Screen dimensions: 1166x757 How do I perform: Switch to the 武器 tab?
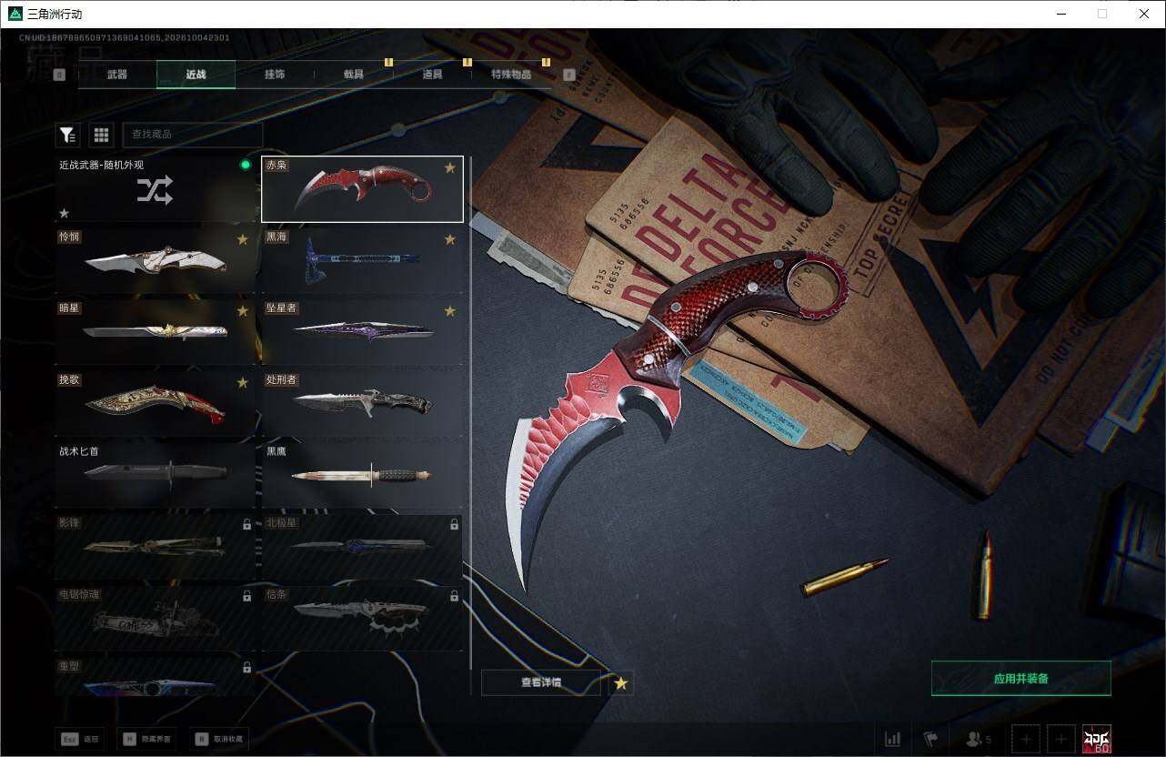(117, 75)
